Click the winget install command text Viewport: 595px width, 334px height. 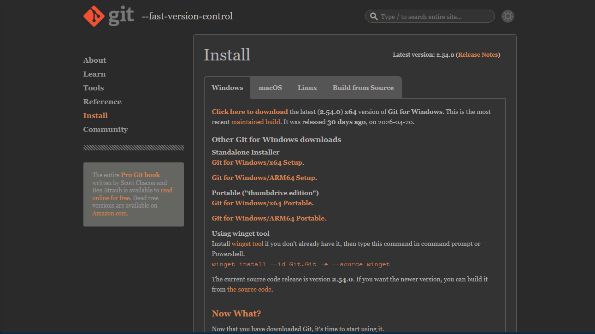pyautogui.click(x=300, y=264)
